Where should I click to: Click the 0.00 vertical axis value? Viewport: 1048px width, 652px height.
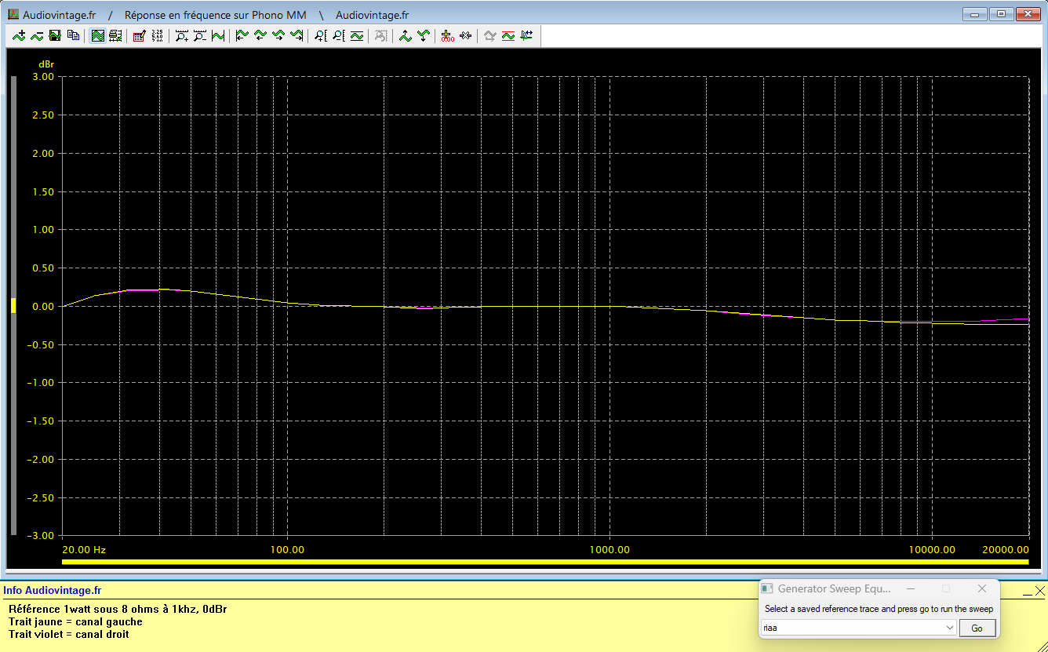pyautogui.click(x=44, y=306)
